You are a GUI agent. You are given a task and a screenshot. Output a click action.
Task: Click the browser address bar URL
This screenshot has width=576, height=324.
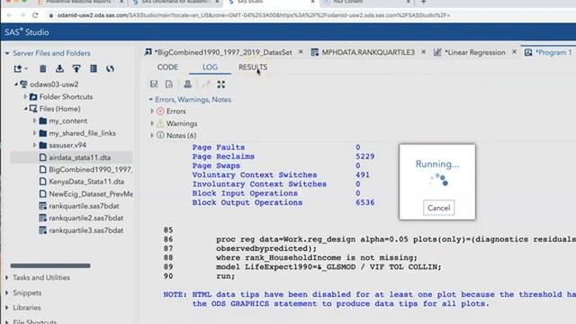(x=254, y=15)
